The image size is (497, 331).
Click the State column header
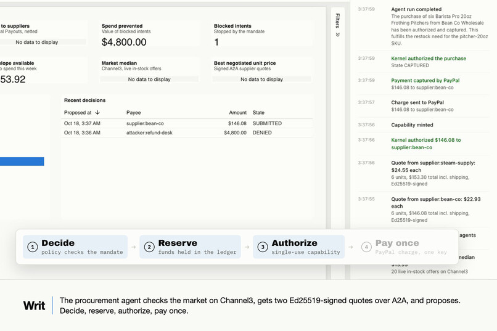coord(258,112)
